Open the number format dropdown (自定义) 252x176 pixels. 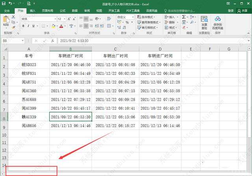133,17
